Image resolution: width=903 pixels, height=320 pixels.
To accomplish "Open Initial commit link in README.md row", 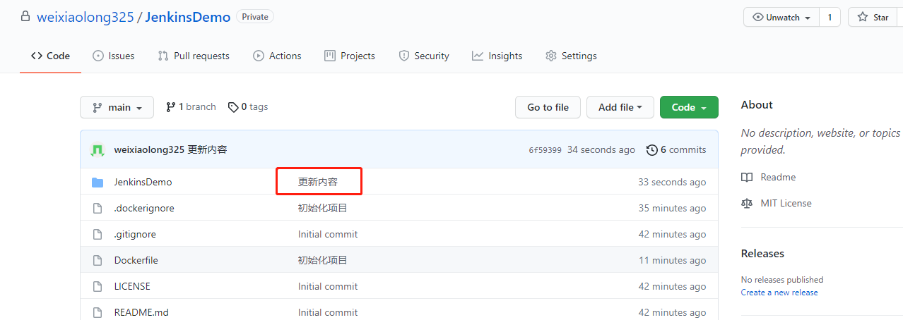I will point(328,312).
